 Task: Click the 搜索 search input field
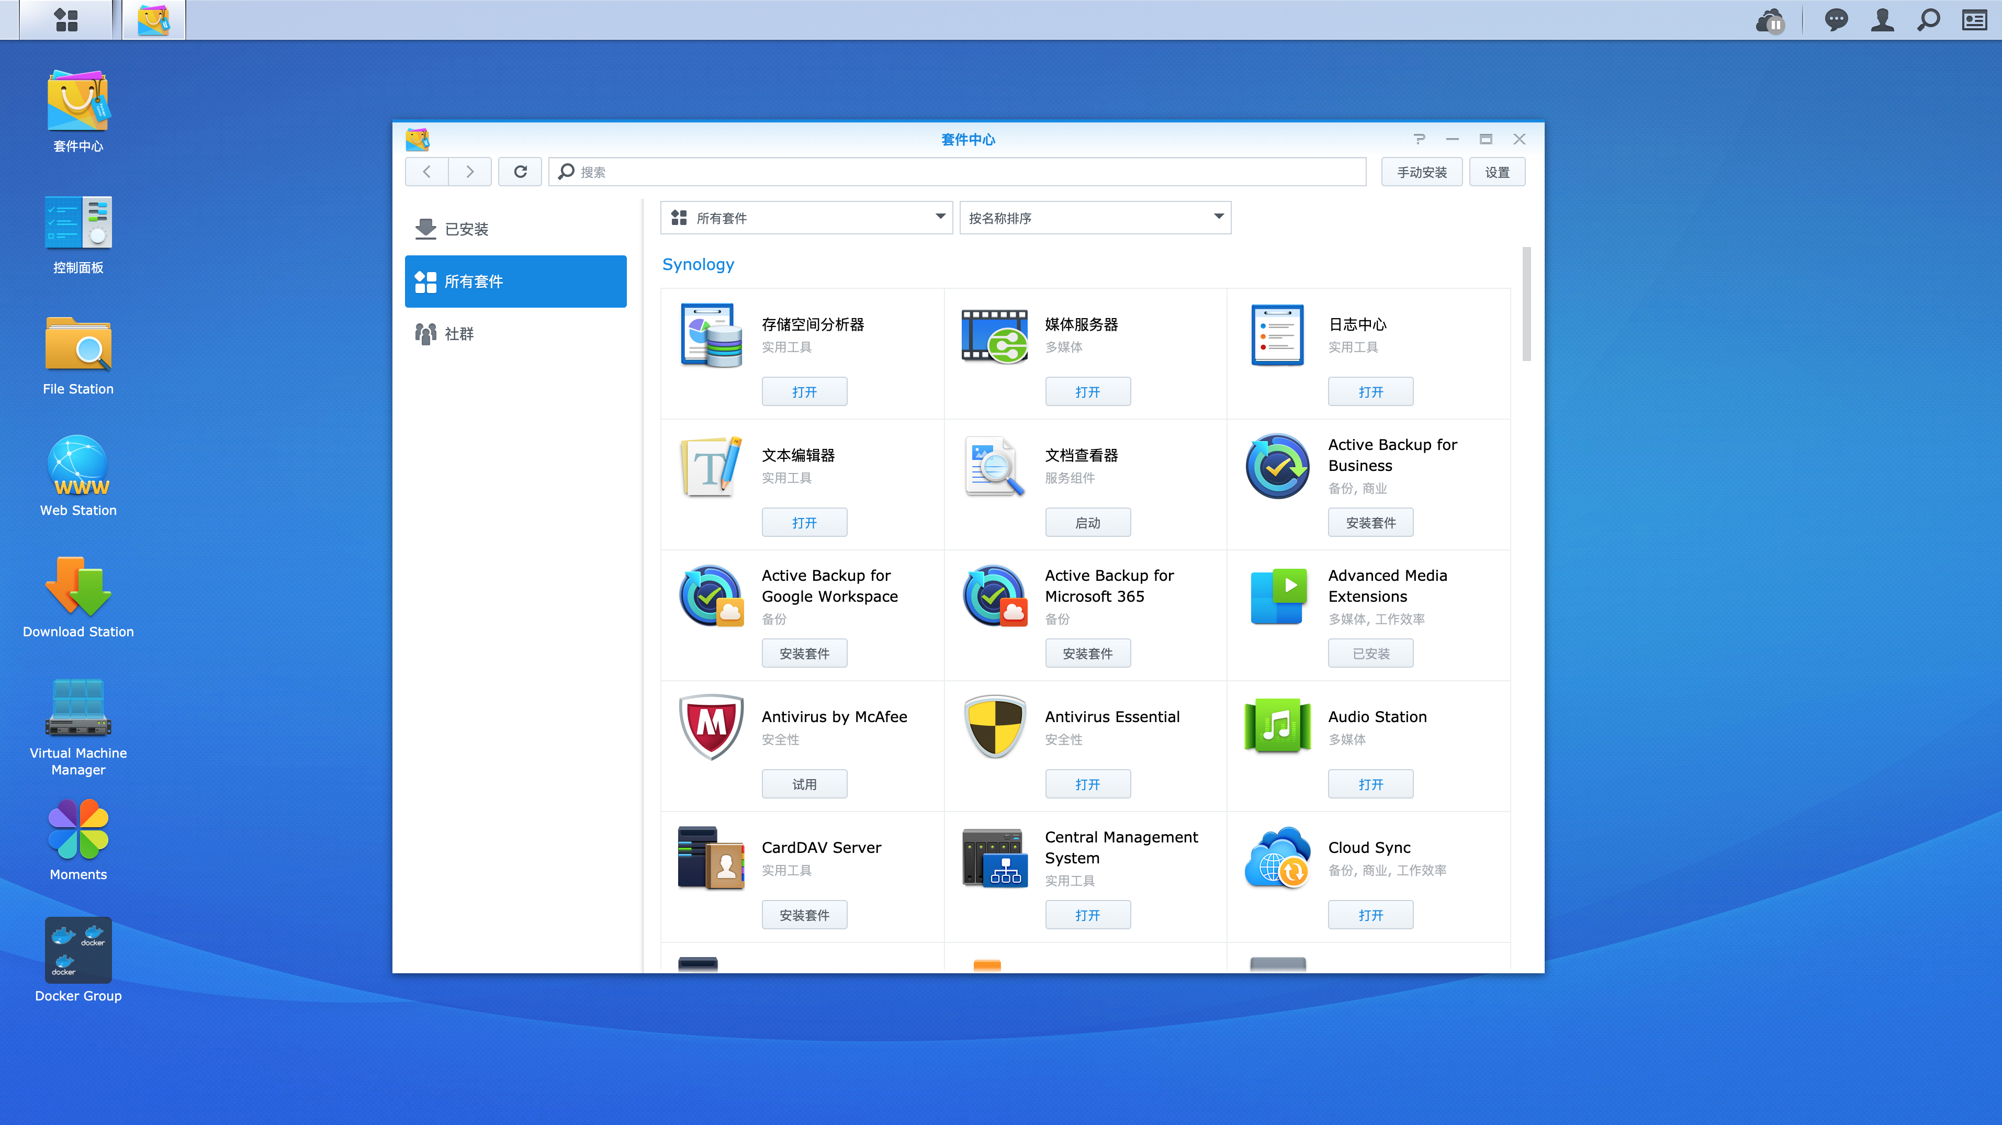(x=964, y=172)
